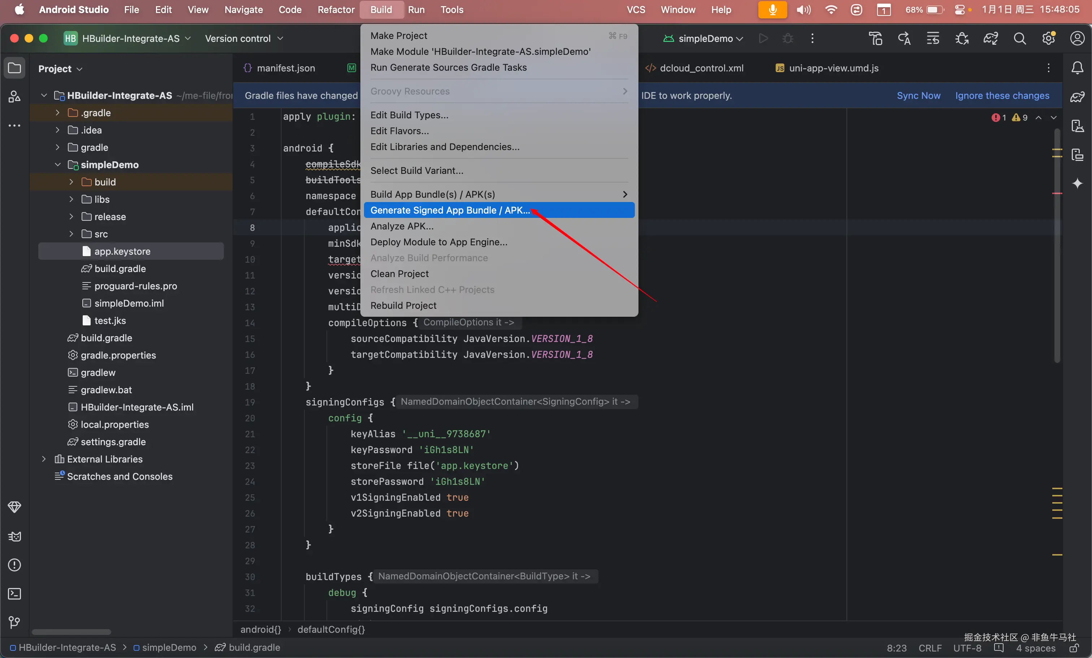The height and width of the screenshot is (658, 1092).
Task: Click the Search Everywhere magnifier icon
Action: point(1020,39)
